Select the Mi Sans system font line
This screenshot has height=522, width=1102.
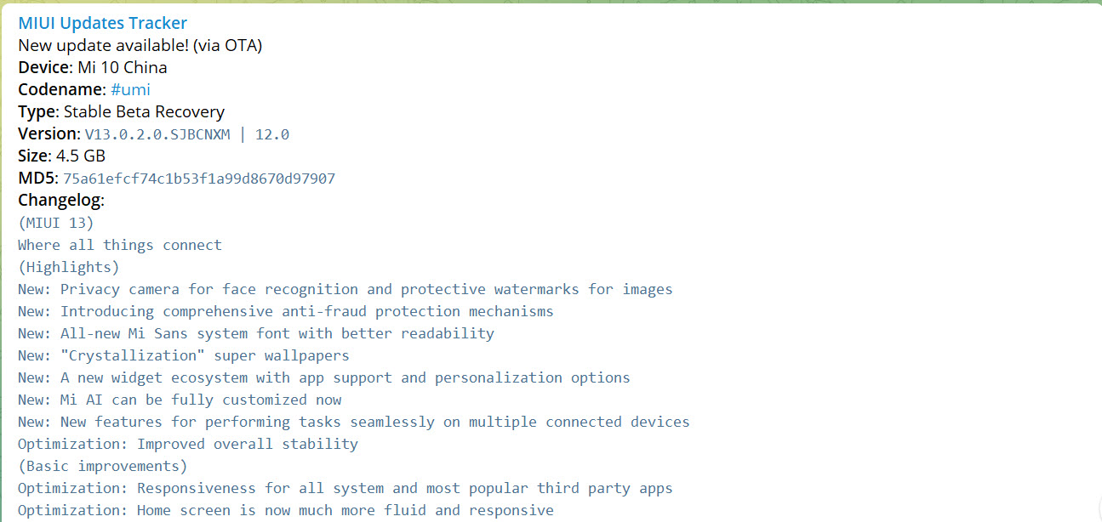[256, 333]
